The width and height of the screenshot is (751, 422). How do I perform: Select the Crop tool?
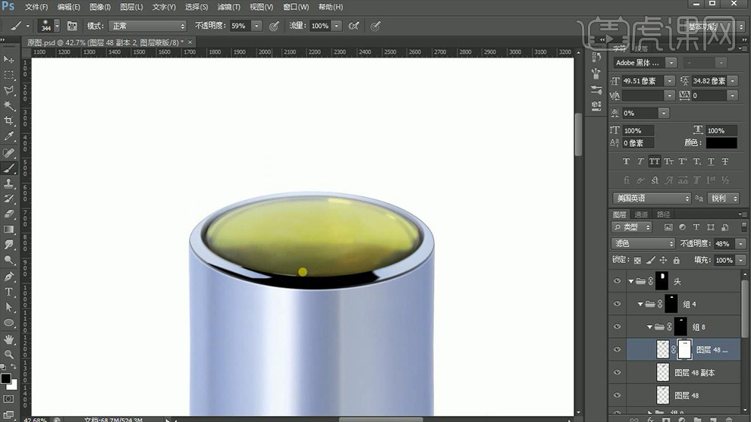point(9,120)
